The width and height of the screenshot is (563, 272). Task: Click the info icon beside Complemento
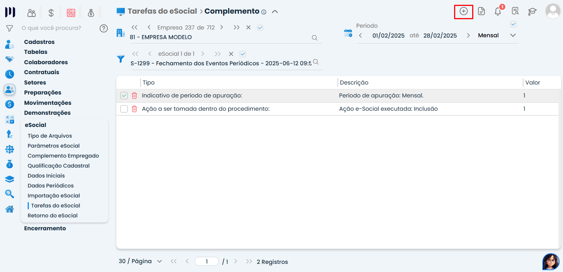coord(264,12)
